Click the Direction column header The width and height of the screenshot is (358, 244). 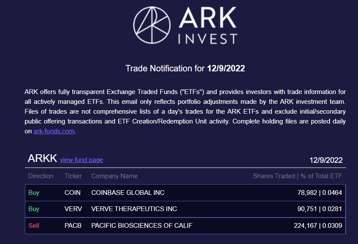coord(41,176)
